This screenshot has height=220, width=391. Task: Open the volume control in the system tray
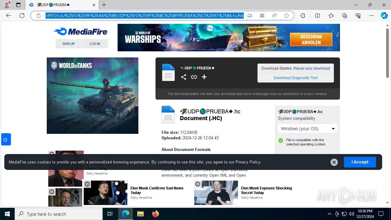(352, 214)
